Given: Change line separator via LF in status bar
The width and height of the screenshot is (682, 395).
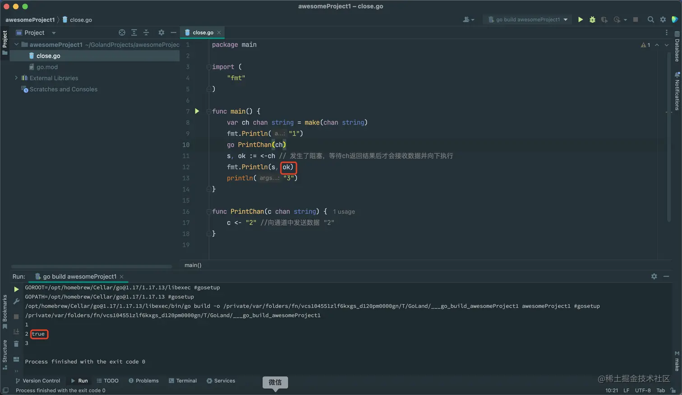Looking at the screenshot, I should [626, 390].
